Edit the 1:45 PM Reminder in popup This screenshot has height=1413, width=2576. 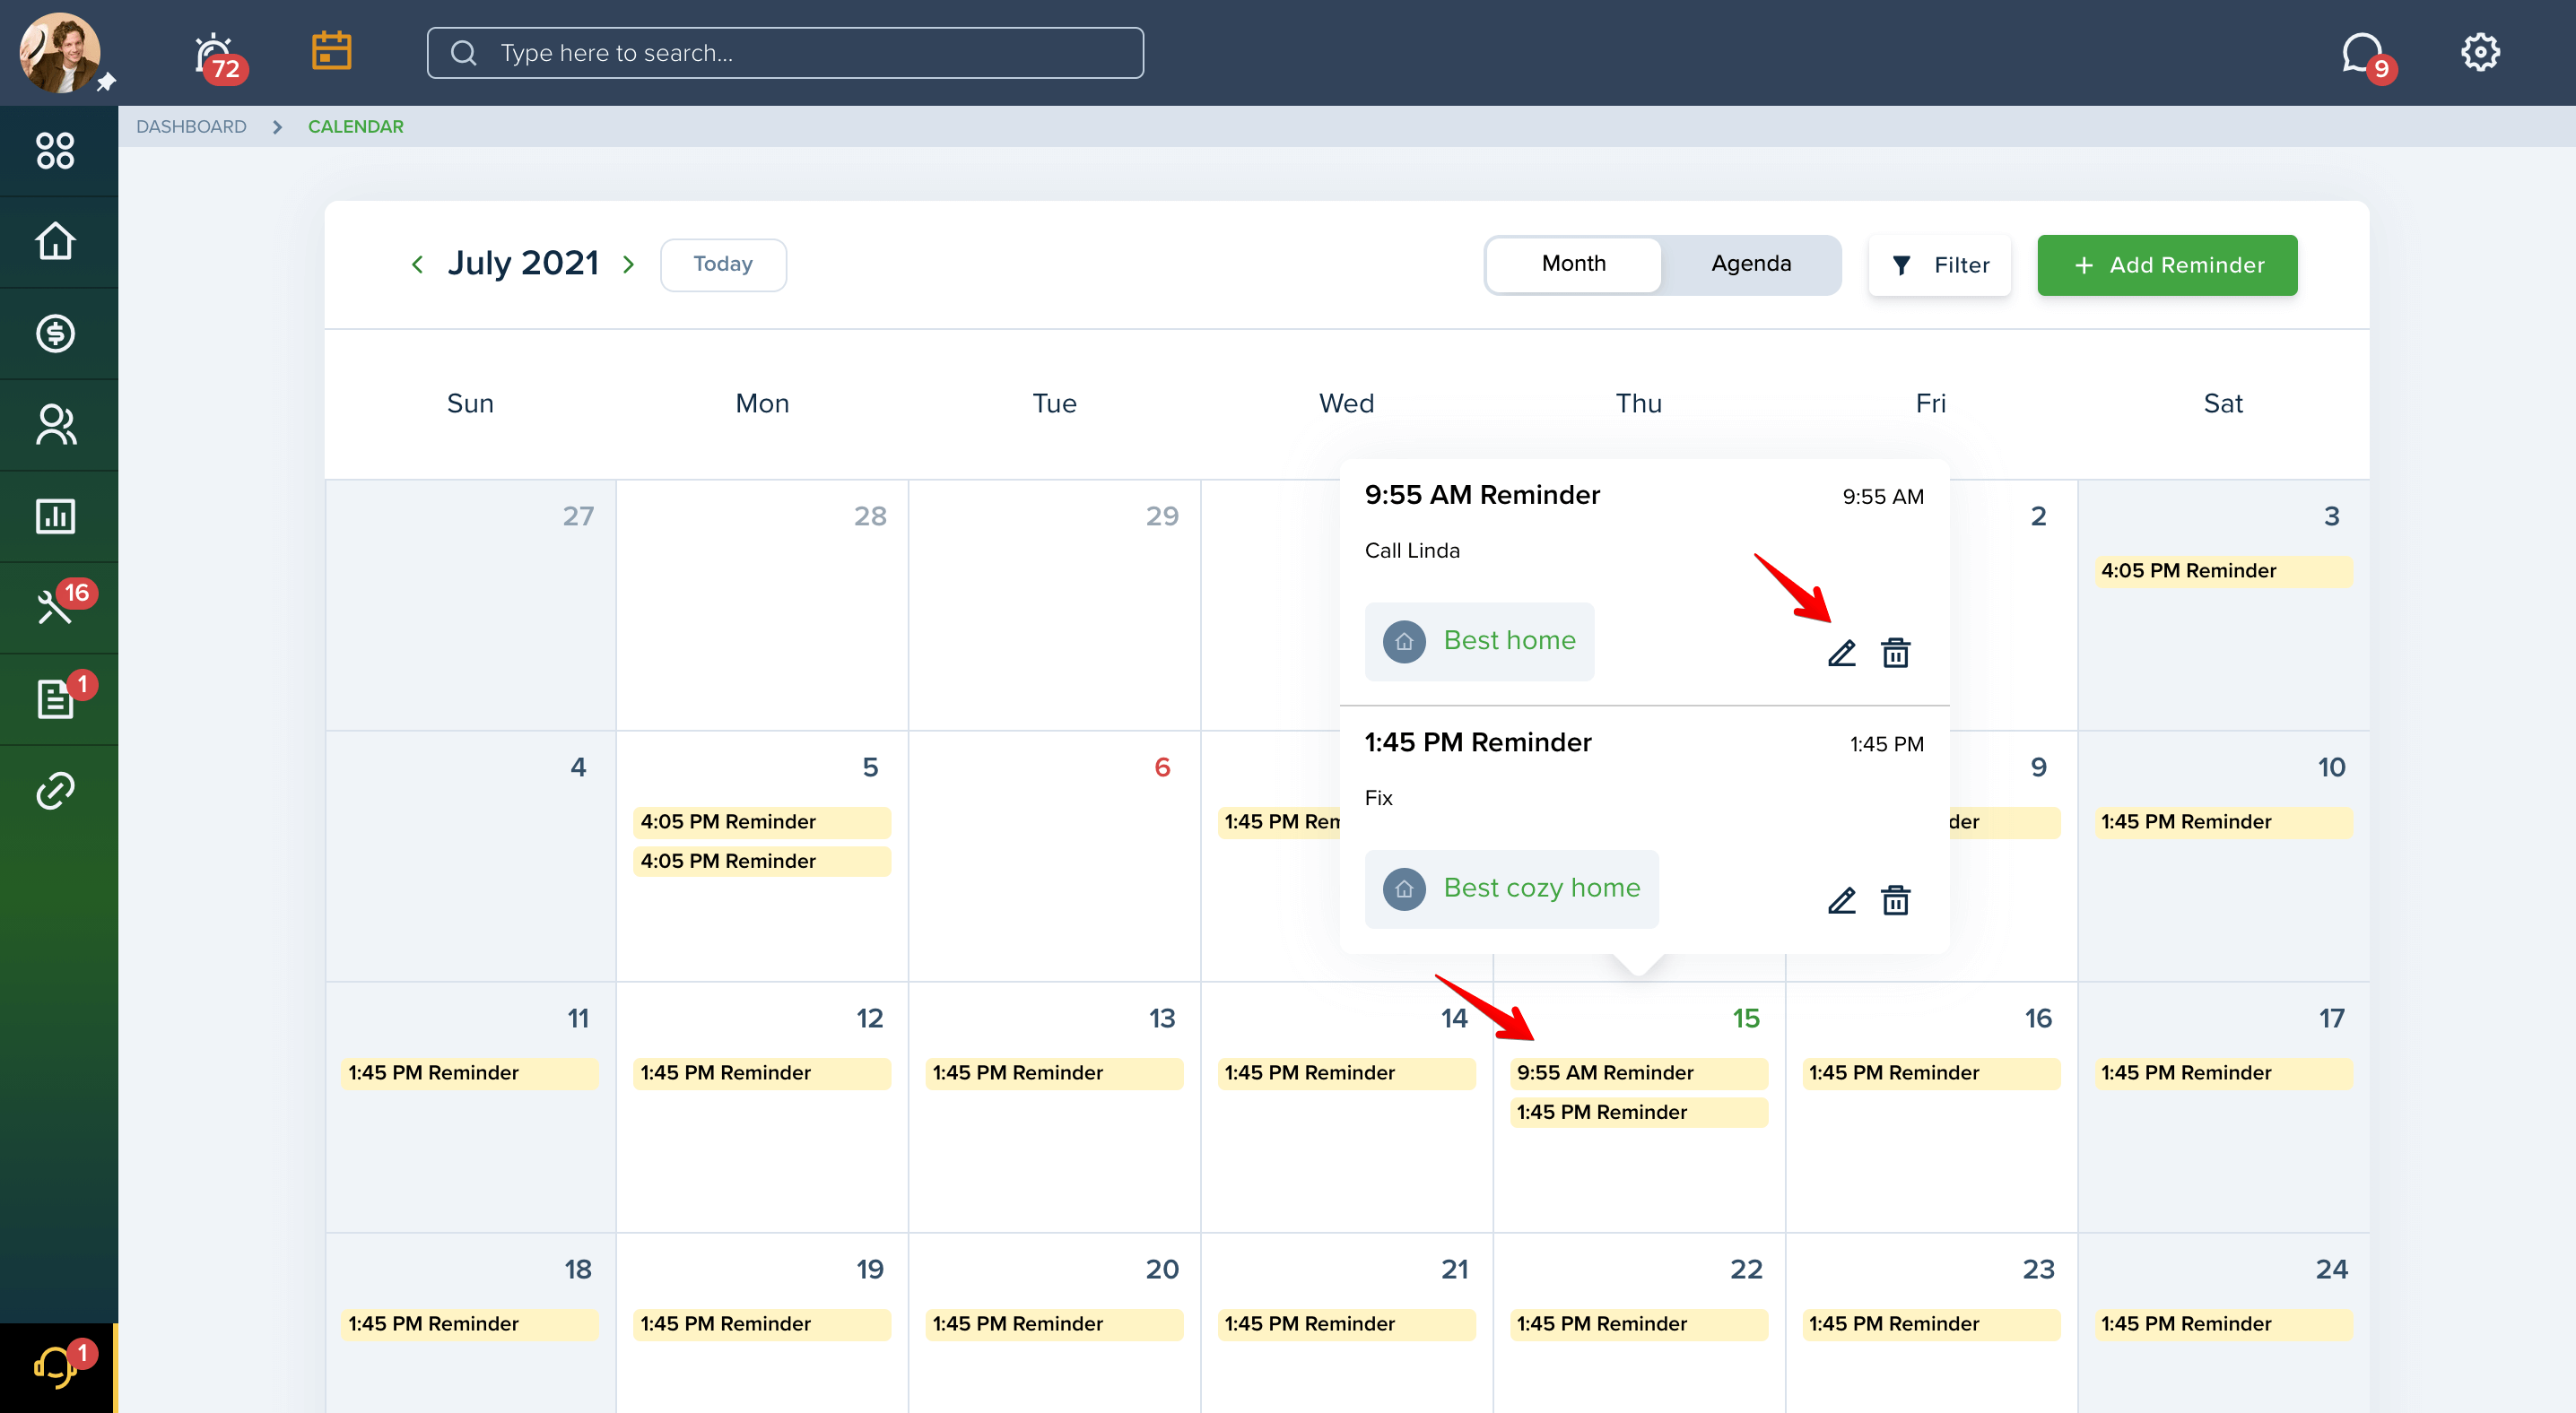[1842, 901]
